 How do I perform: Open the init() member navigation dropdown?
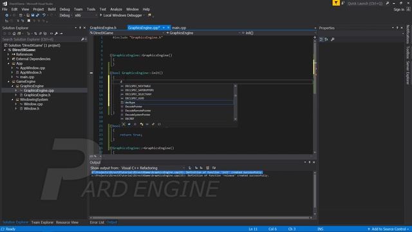(x=279, y=33)
